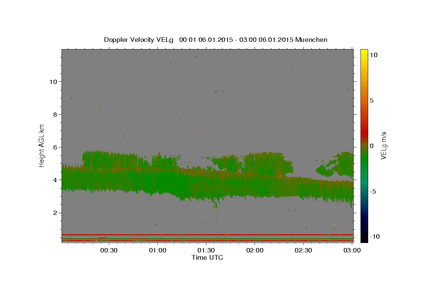Click the colorbar value 0 label

tap(372, 145)
